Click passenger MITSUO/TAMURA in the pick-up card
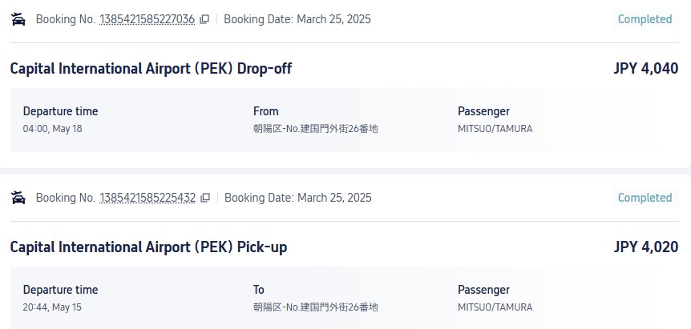This screenshot has height=329, width=691. [x=495, y=307]
